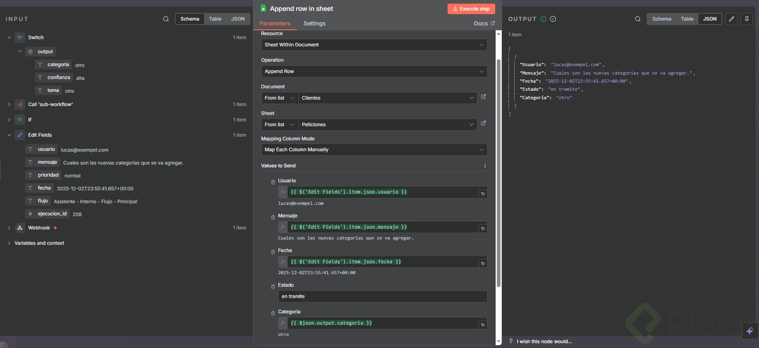The width and height of the screenshot is (759, 348).
Task: Delete the Estado field mapping
Action: (273, 287)
